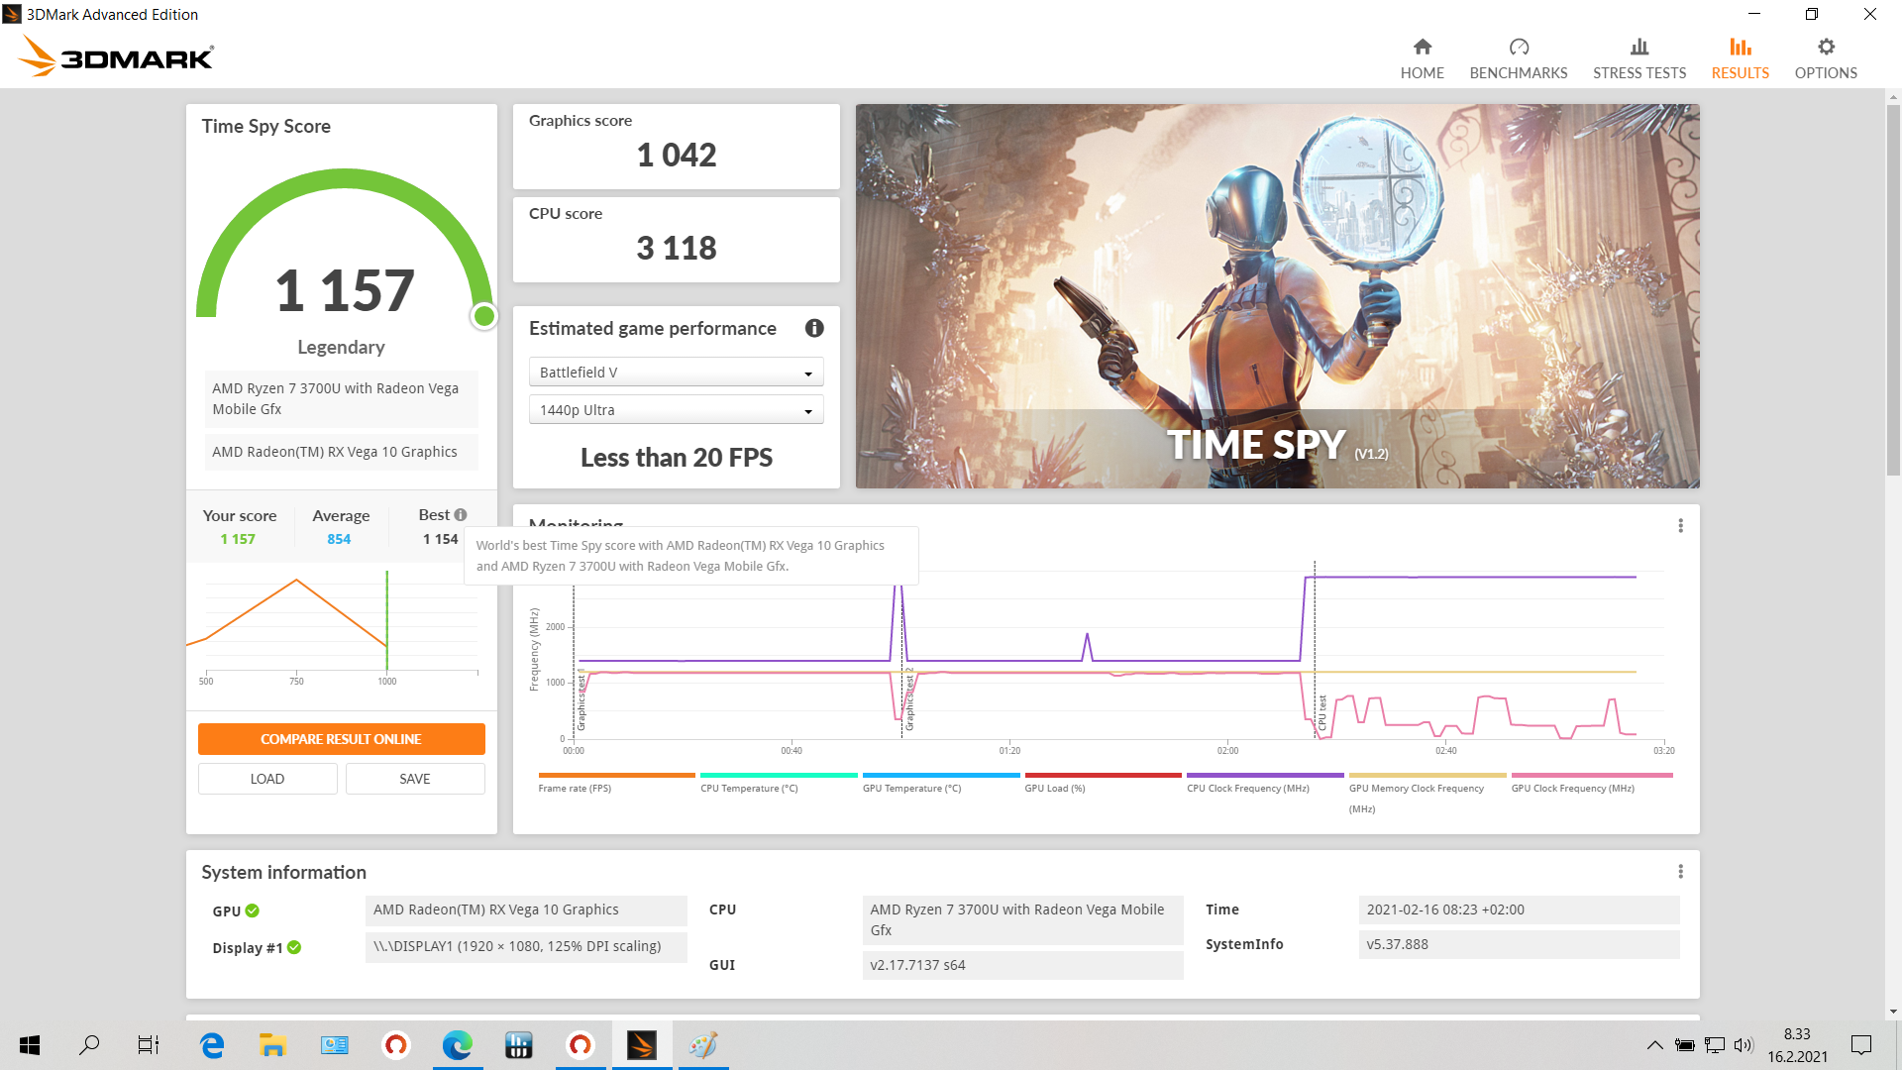Click the 3DMark taskbar icon
The height and width of the screenshot is (1070, 1902).
point(641,1044)
